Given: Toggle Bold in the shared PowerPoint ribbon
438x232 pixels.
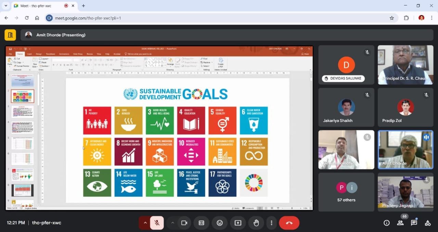Looking at the screenshot, I should 53,64.
